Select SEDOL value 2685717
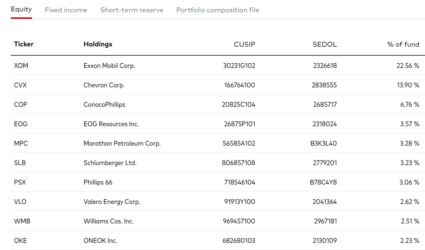This screenshot has height=250, width=425. click(x=325, y=104)
